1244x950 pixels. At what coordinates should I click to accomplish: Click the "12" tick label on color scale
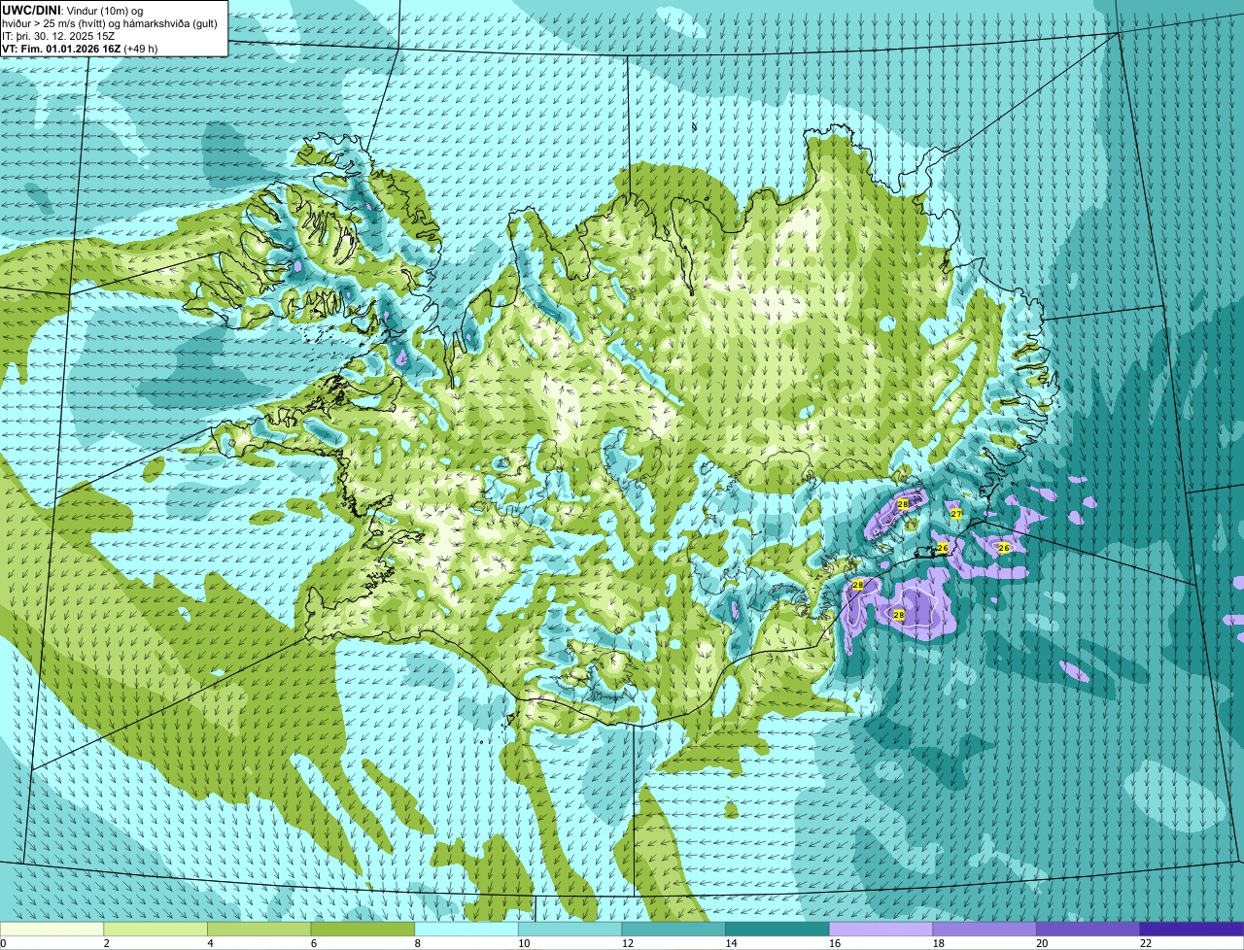coord(627,943)
